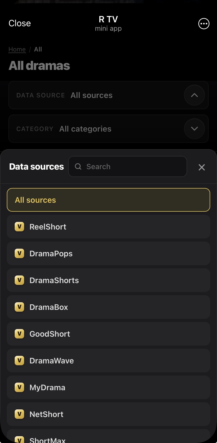Click the R TV mini app title
This screenshot has height=443, width=217.
click(x=108, y=23)
